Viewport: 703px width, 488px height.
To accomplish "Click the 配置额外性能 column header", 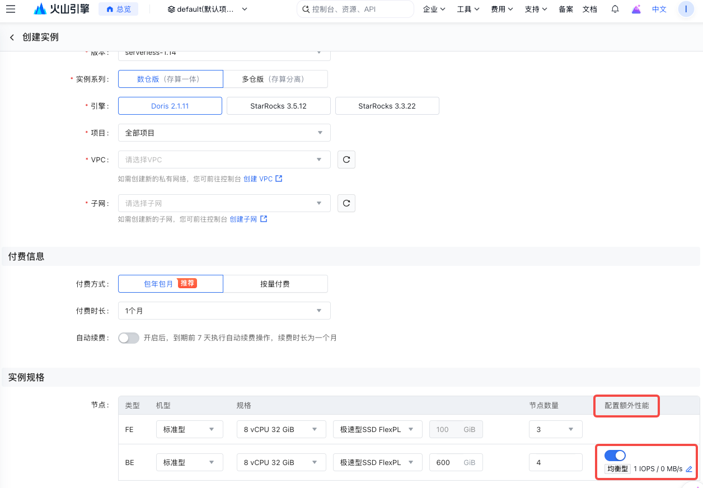I will 627,405.
